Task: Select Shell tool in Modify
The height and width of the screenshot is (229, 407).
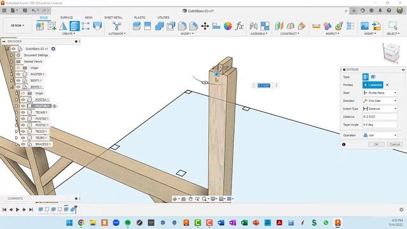Action: [171, 26]
